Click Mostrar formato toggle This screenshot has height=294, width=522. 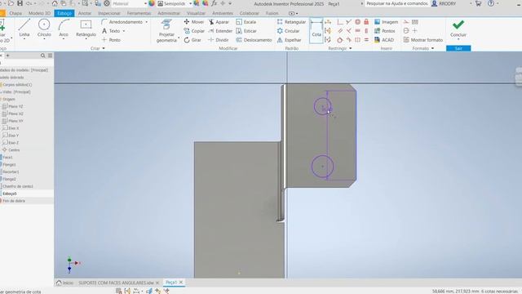(x=423, y=40)
